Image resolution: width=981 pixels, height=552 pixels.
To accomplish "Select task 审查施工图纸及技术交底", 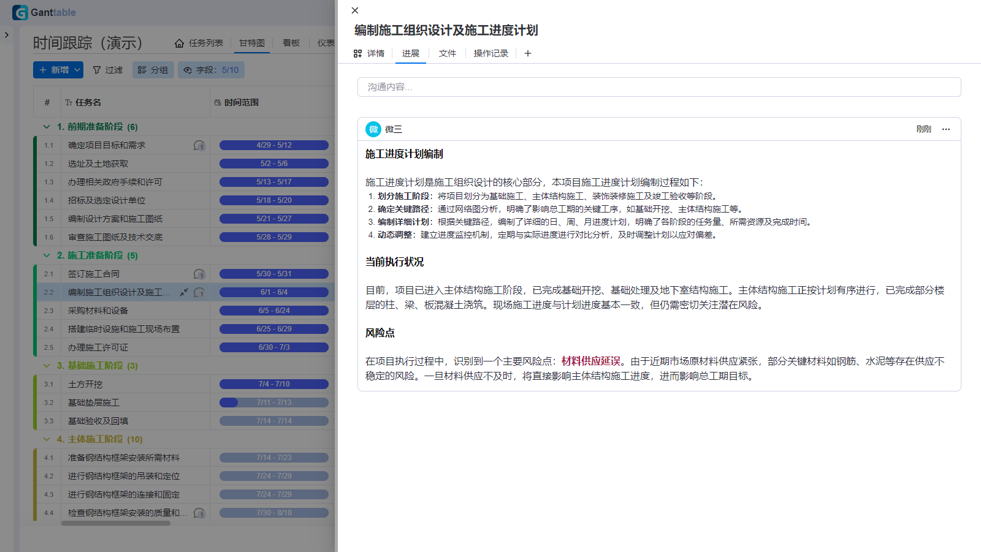I will 115,237.
